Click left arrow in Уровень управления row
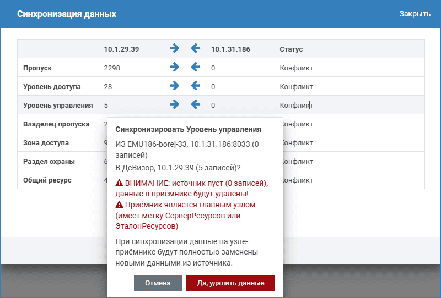The image size is (441, 298). 196,104
